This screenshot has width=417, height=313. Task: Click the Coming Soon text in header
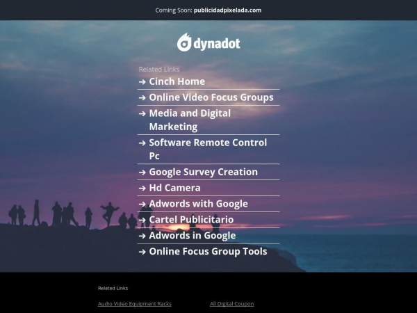click(173, 10)
